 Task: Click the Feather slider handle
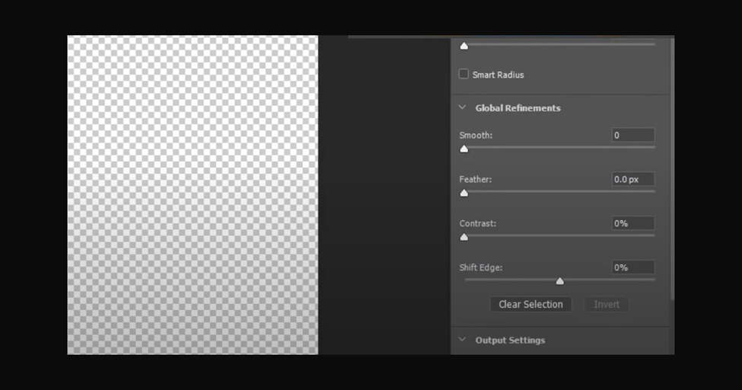pyautogui.click(x=464, y=193)
